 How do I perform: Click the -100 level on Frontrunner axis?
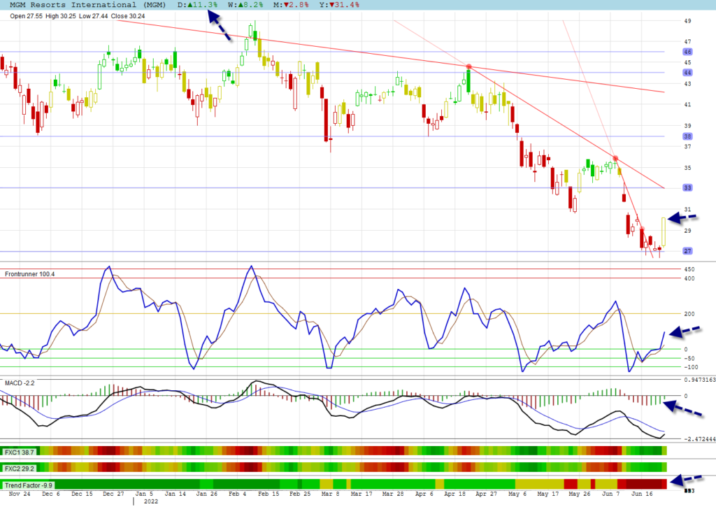pos(691,367)
